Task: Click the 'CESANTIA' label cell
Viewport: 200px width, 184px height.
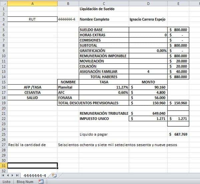Action: coord(32,92)
